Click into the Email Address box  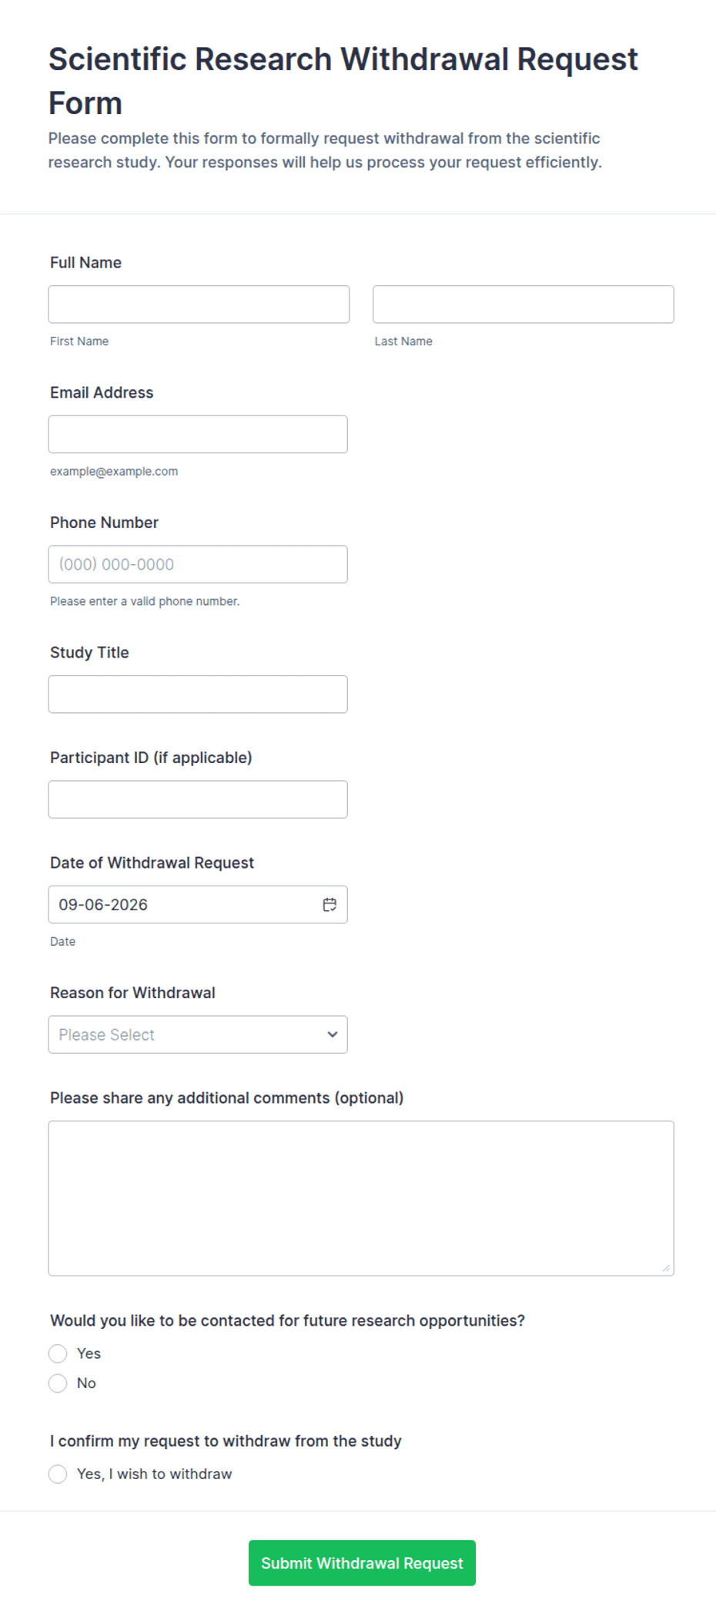click(198, 435)
